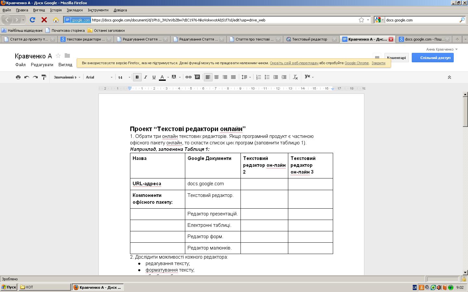Open the Arial font dropdown

point(99,77)
